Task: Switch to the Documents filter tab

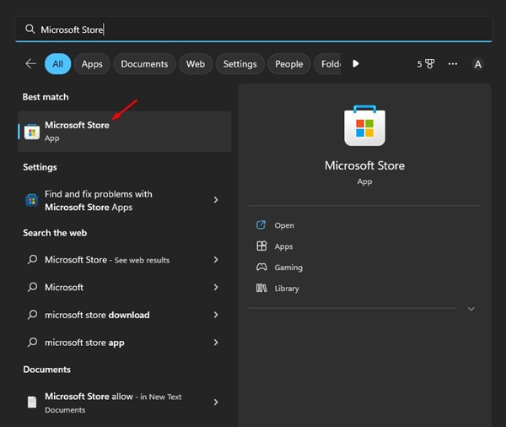Action: [x=144, y=64]
